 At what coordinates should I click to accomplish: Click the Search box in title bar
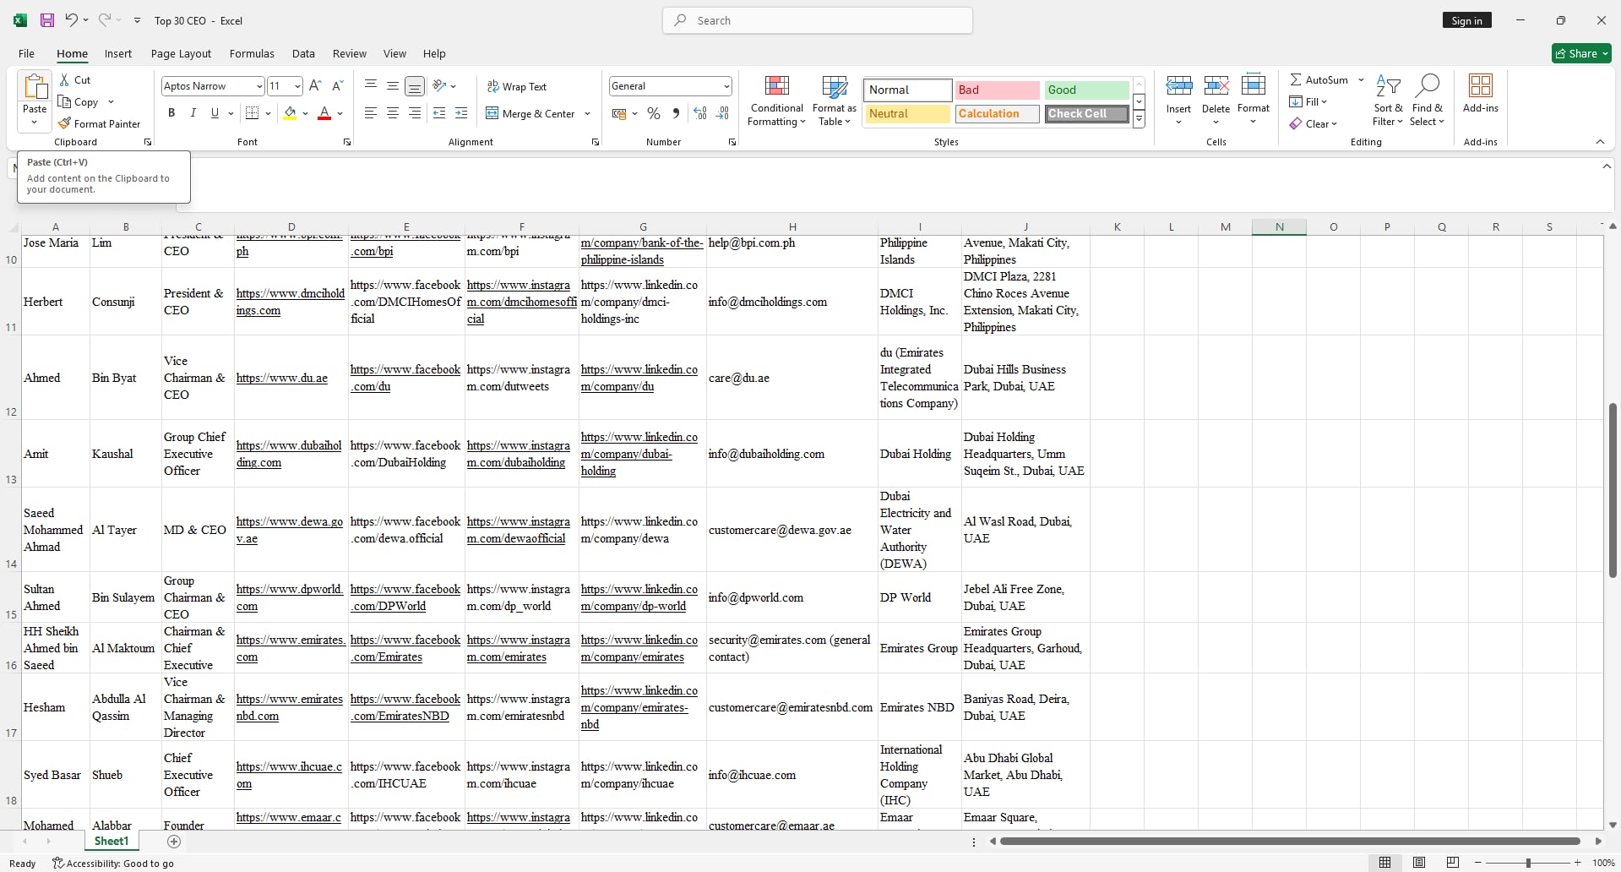click(817, 20)
